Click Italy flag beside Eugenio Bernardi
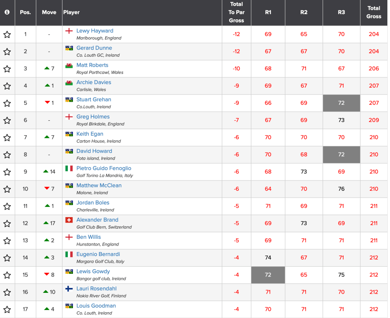Screen dimensions: 390x318 coord(69,254)
